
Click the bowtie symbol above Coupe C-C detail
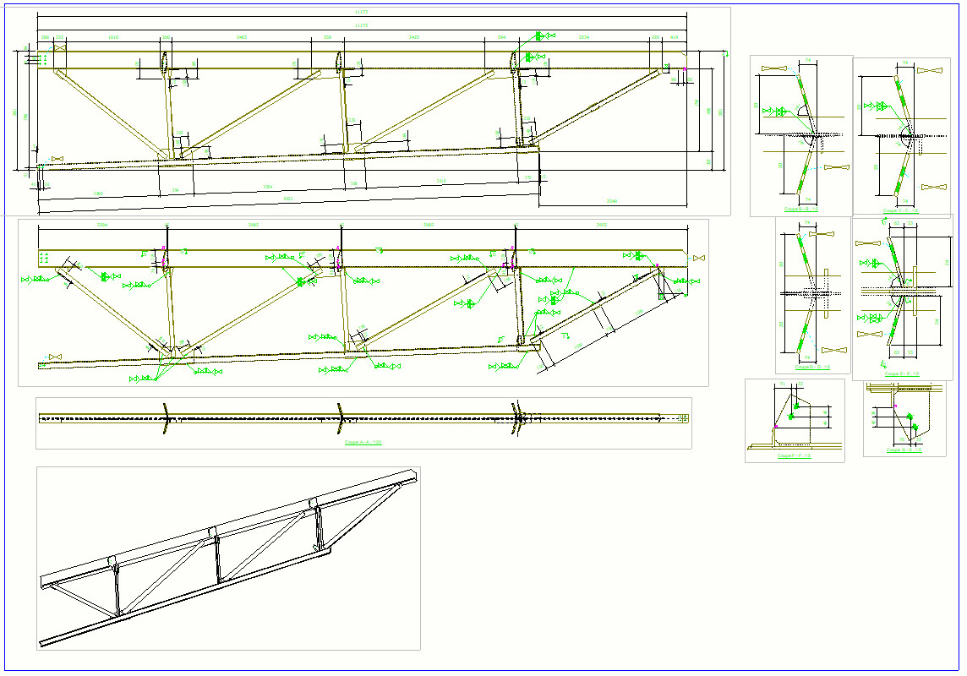(930, 71)
